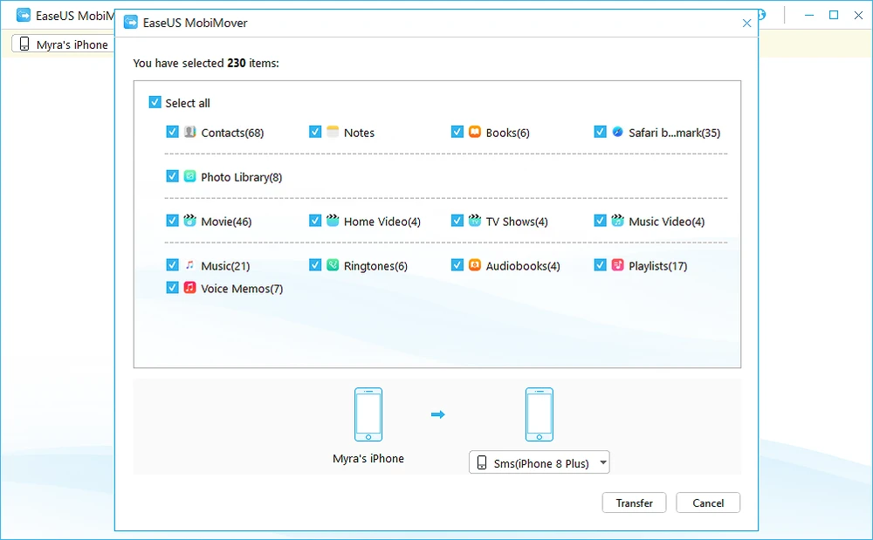Viewport: 873px width, 540px height.
Task: Select the Myra's iPhone device tab
Action: coord(63,44)
